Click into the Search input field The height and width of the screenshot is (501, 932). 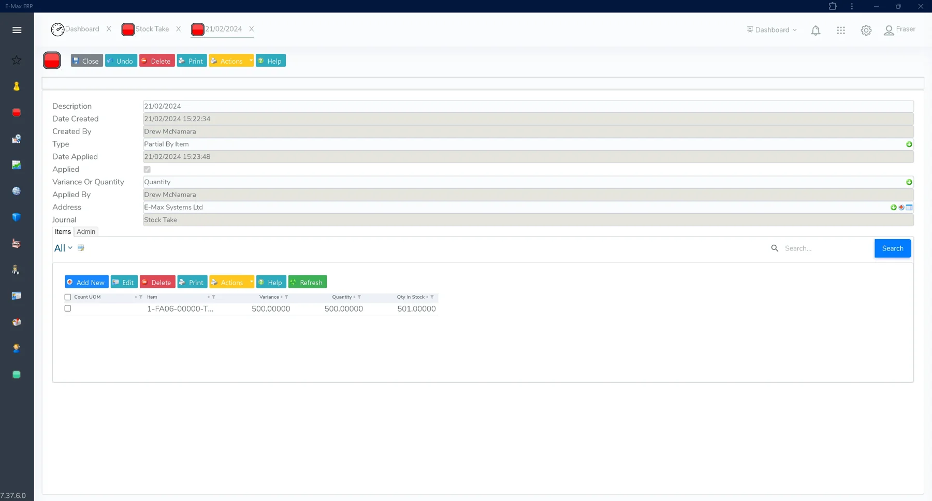pyautogui.click(x=826, y=248)
